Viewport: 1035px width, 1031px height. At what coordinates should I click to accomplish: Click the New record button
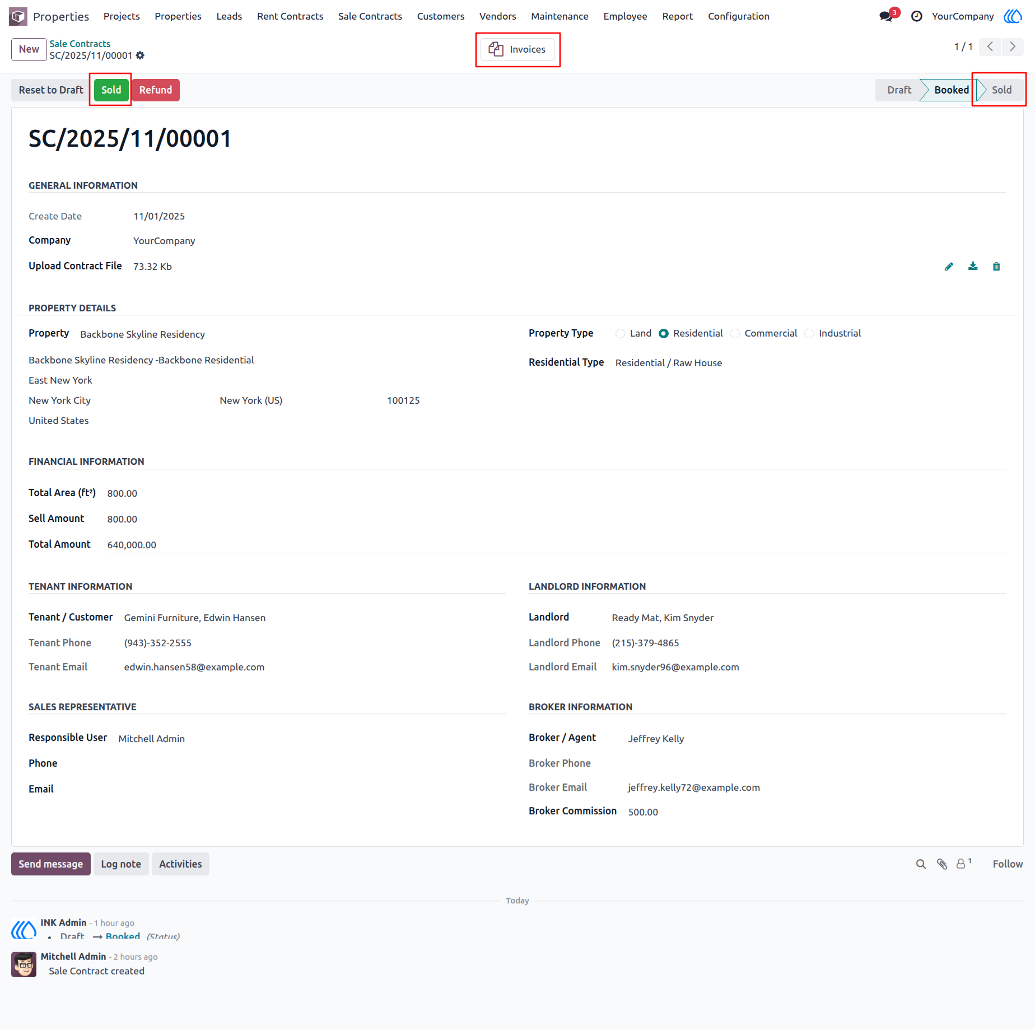point(29,49)
